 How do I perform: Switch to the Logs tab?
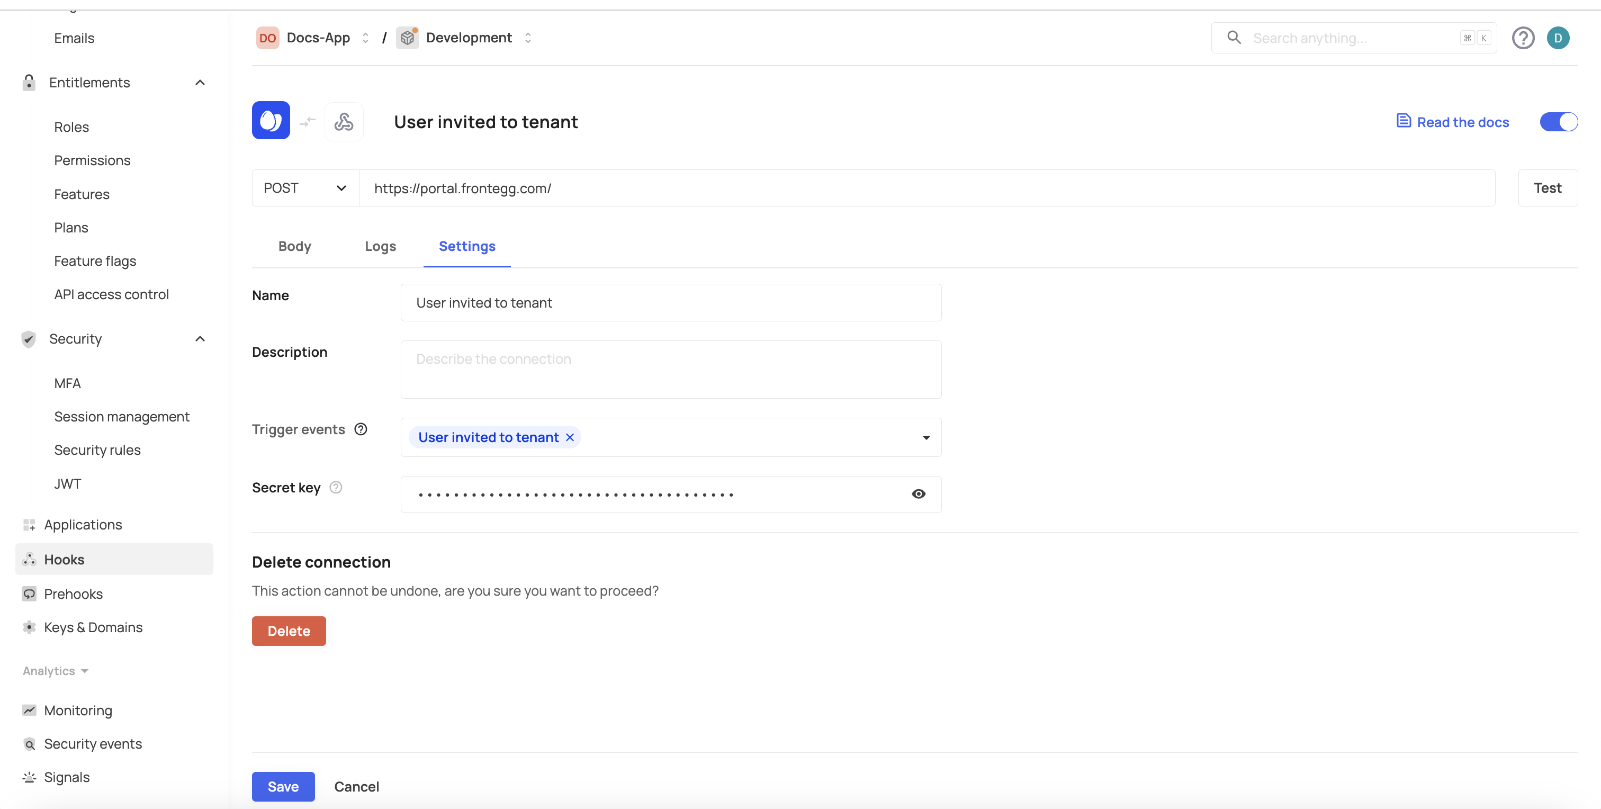click(380, 246)
